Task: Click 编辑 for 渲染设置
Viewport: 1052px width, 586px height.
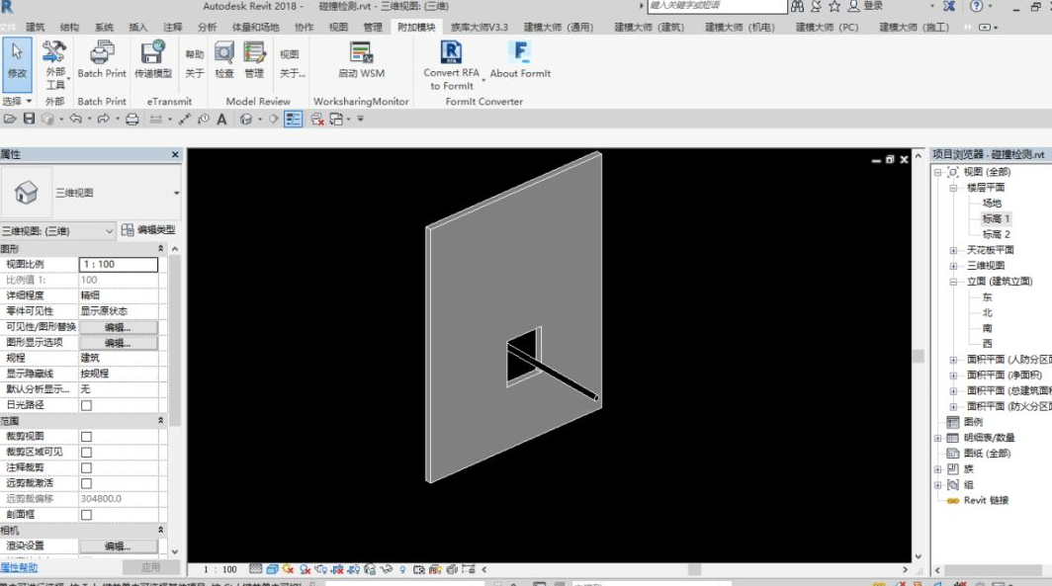Action: point(118,546)
